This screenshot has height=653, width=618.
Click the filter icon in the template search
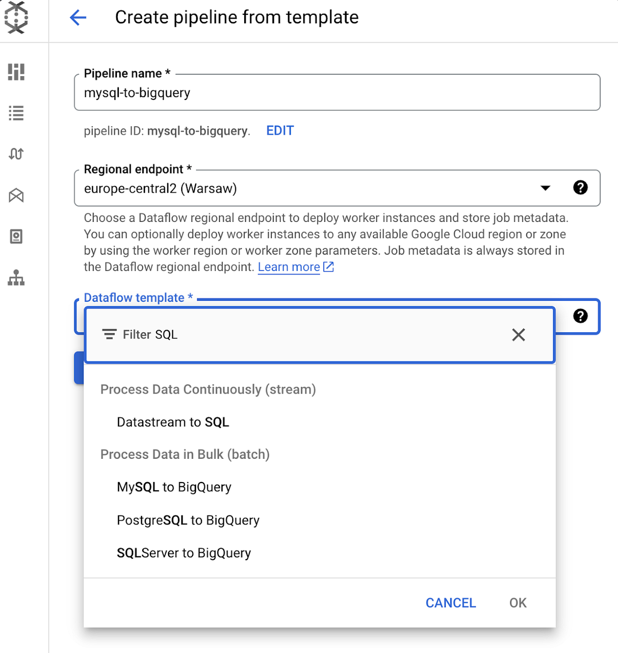pos(109,334)
